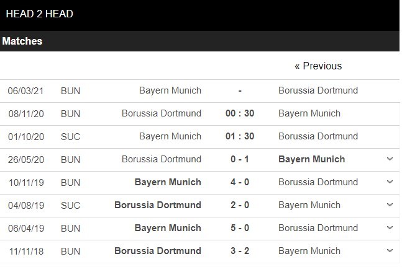Open the 2 - 0 score result
This screenshot has width=402, height=267.
click(240, 205)
